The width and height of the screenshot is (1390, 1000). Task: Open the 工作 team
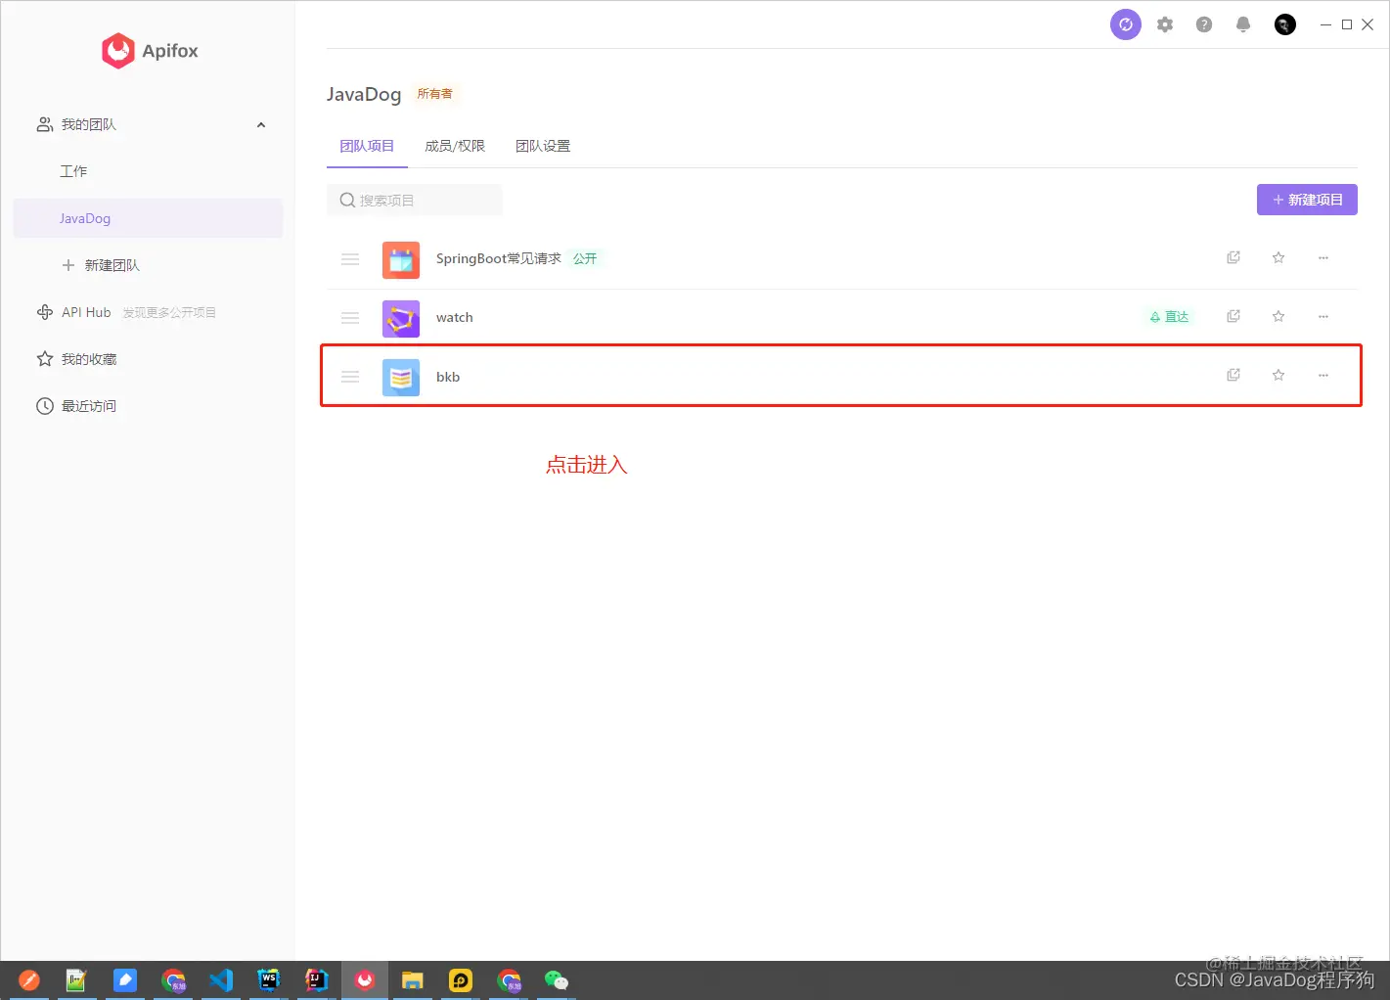tap(73, 171)
